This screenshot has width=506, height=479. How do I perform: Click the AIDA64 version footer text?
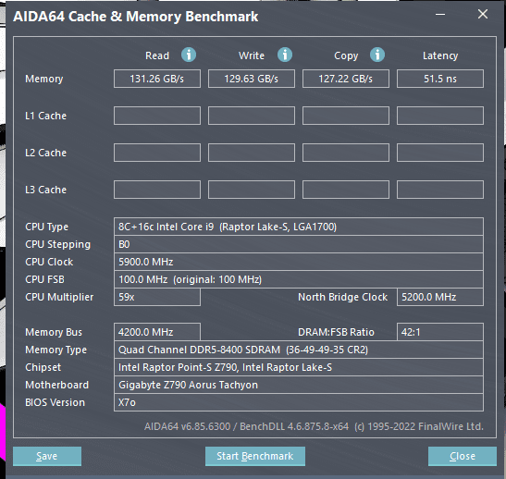(x=314, y=426)
